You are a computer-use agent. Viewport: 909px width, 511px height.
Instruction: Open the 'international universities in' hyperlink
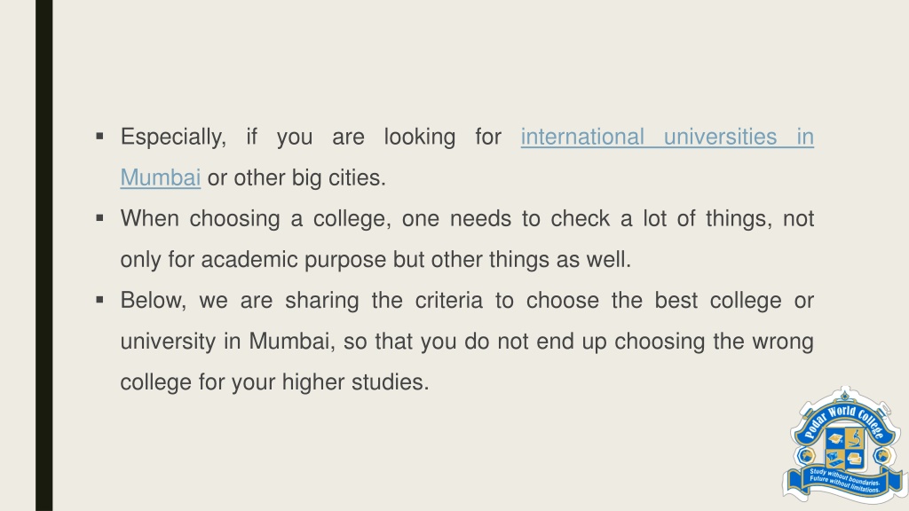pos(668,137)
